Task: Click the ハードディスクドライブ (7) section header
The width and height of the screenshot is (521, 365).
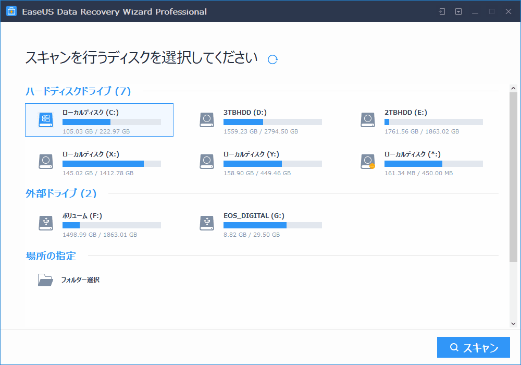Action: [x=78, y=91]
